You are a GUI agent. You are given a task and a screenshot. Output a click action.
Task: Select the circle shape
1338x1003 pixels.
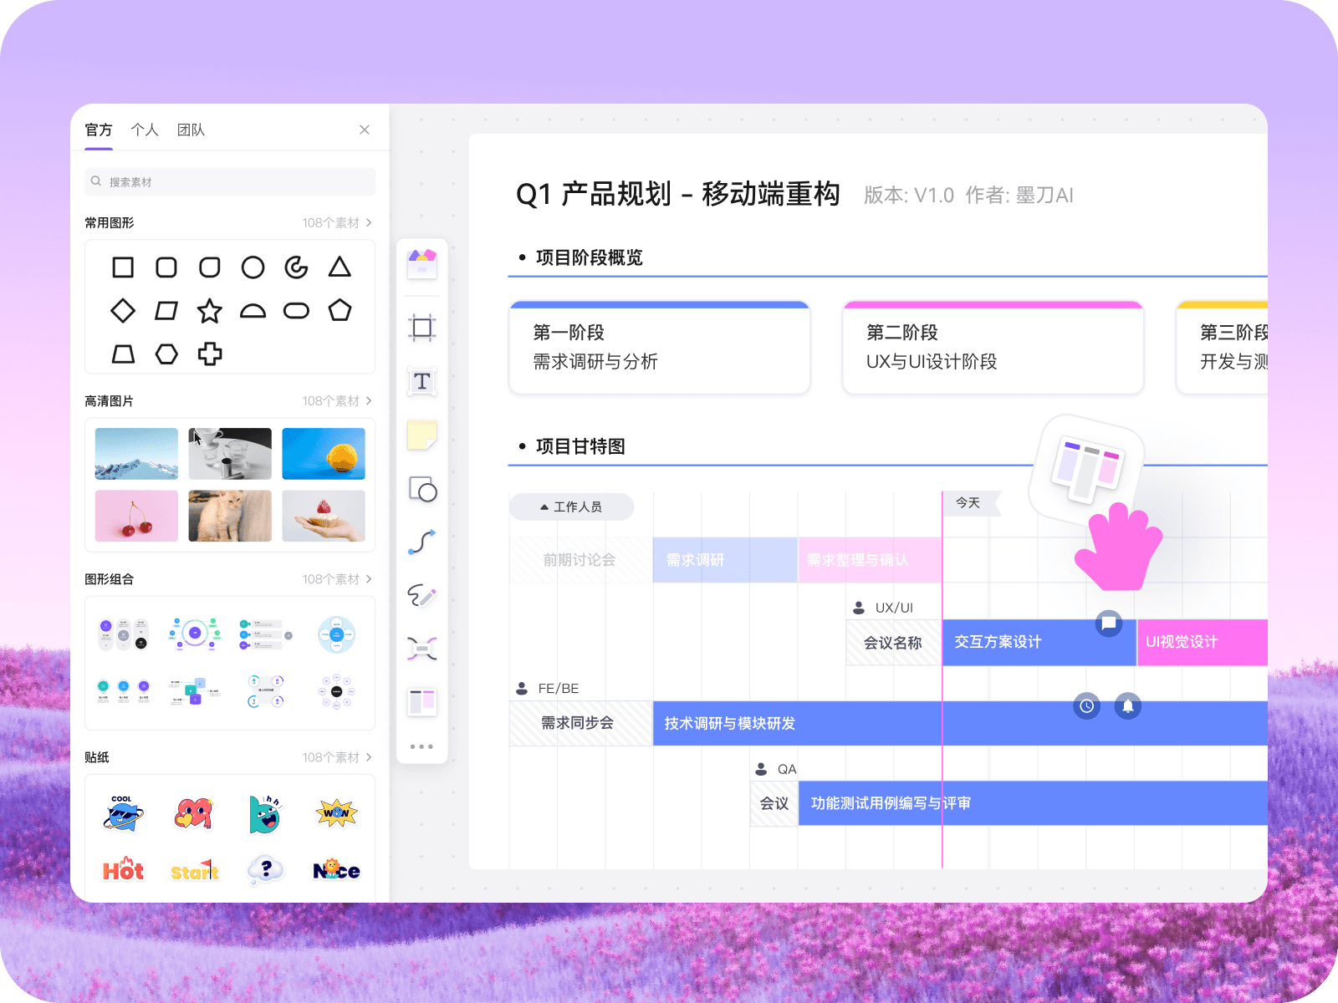coord(253,267)
